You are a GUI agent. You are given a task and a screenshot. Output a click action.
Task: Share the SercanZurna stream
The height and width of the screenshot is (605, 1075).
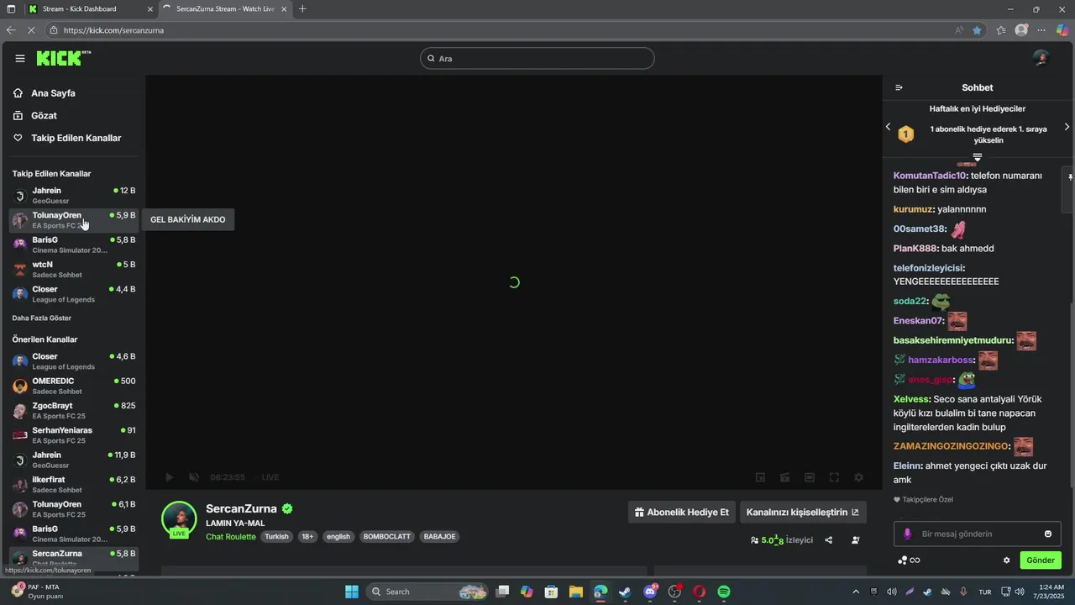click(829, 540)
